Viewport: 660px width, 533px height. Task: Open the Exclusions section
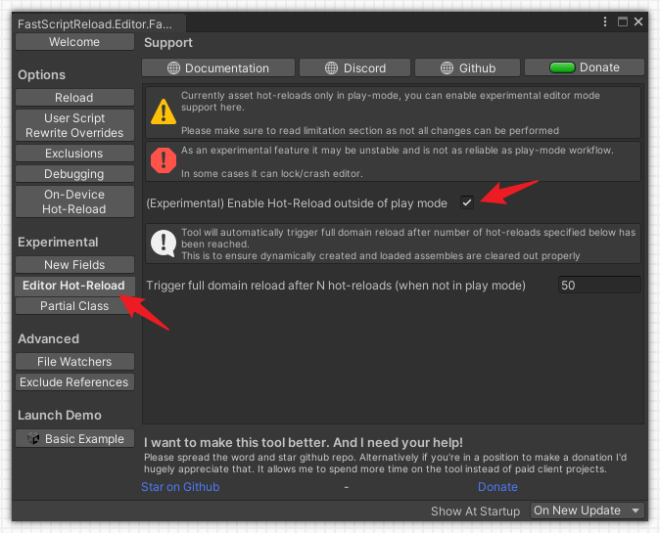pos(74,154)
